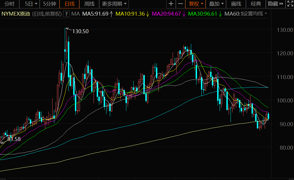This screenshot has height=180, width=294.
Task: Click the fullscreen expand icon at top right
Action: tap(290, 4)
